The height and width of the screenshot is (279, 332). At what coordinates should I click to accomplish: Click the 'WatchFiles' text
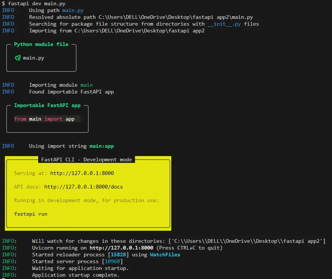tap(165, 254)
